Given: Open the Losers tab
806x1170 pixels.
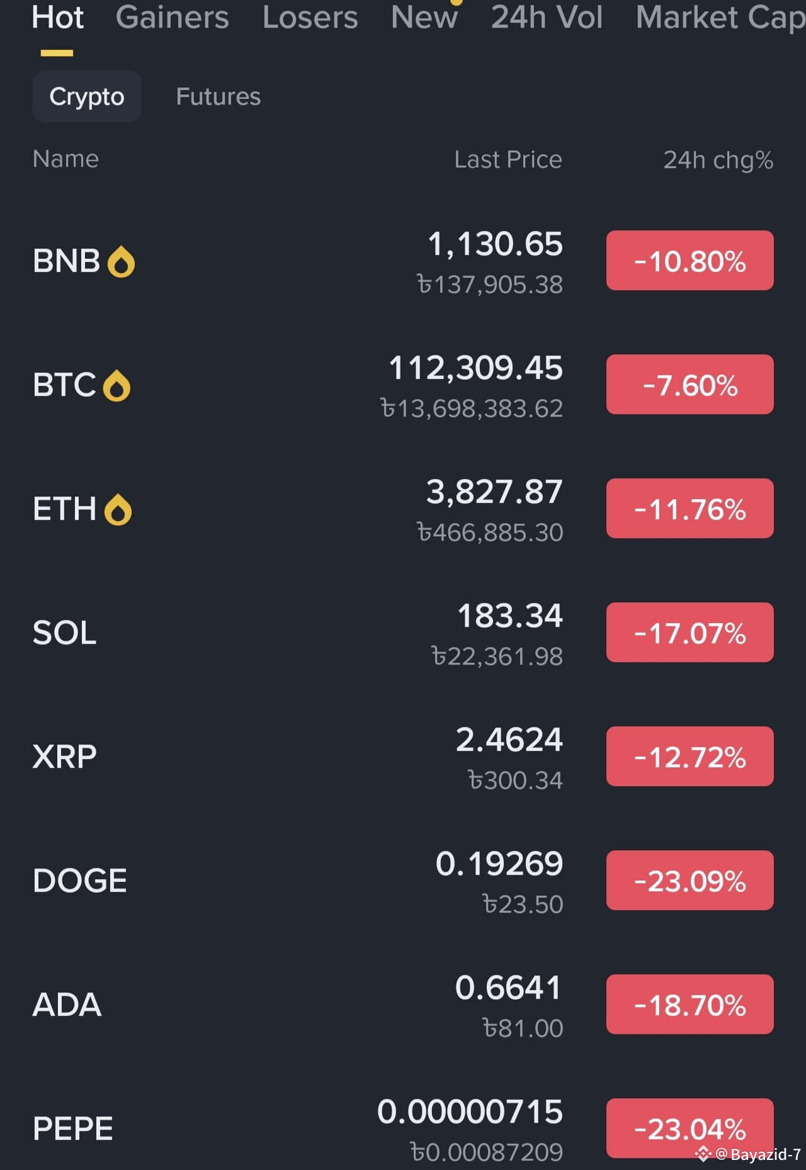Looking at the screenshot, I should pos(310,17).
